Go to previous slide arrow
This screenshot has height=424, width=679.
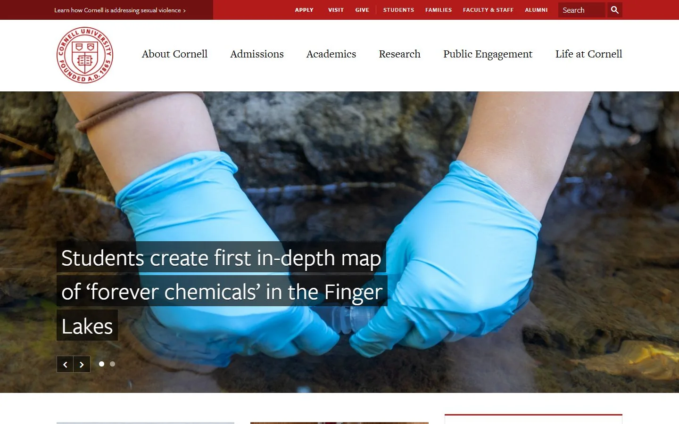[65, 364]
